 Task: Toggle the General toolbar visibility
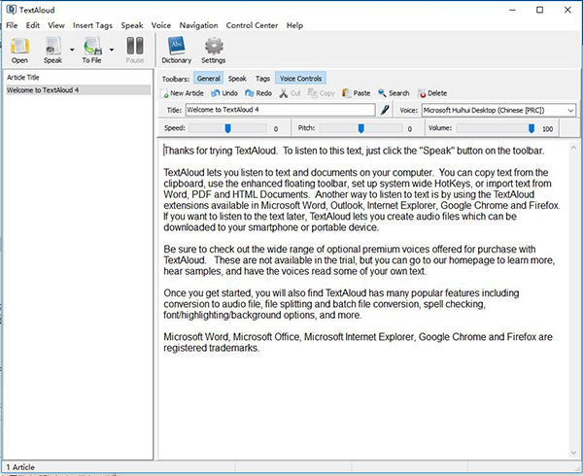point(208,78)
